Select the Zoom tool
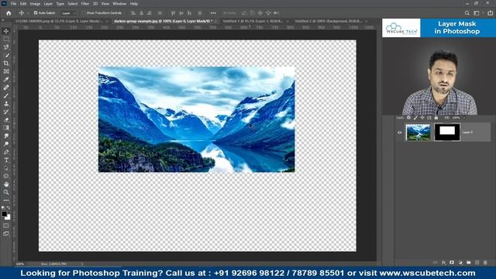Screen dimensions: 496x279 6,192
